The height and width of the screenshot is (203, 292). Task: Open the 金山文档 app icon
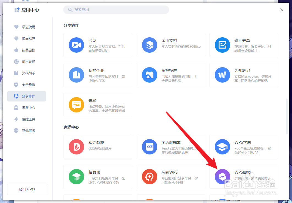(x=150, y=45)
